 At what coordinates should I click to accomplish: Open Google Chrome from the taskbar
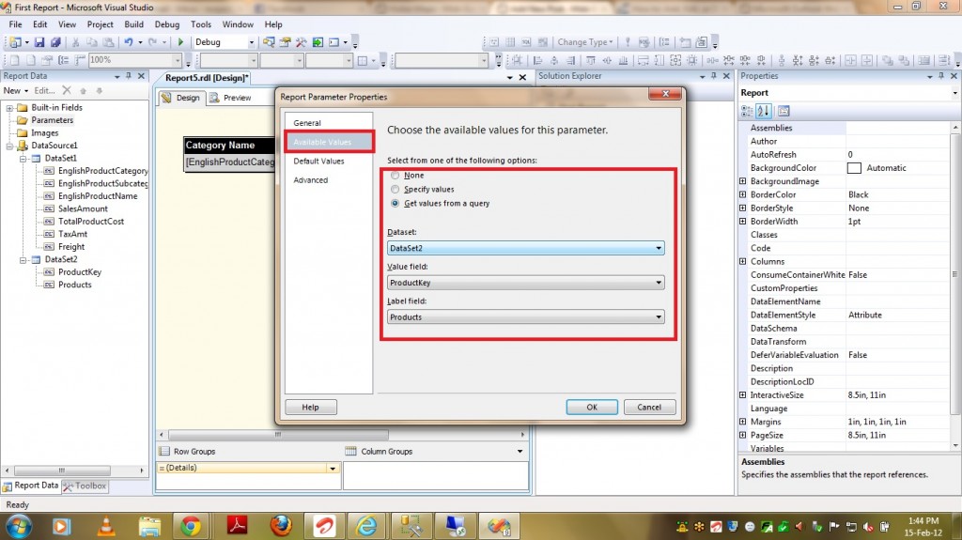click(191, 525)
